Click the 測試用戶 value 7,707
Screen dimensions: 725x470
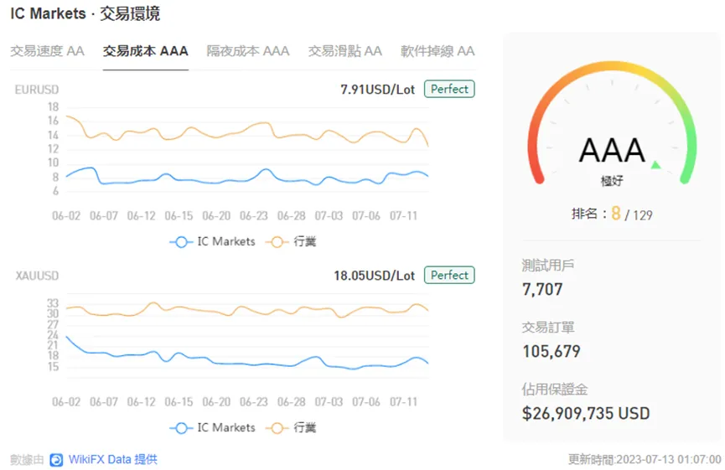pos(542,290)
